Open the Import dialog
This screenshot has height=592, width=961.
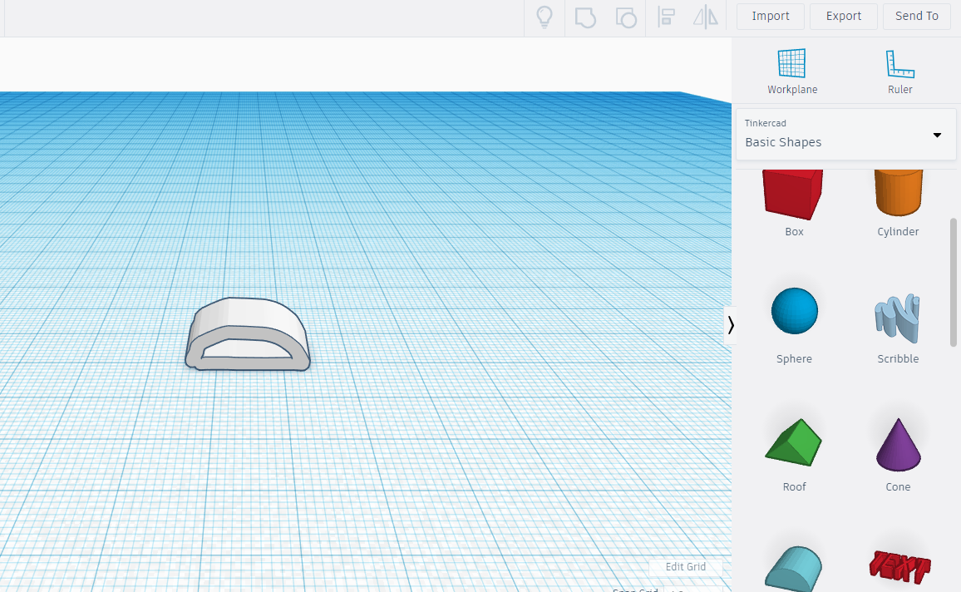click(x=771, y=16)
